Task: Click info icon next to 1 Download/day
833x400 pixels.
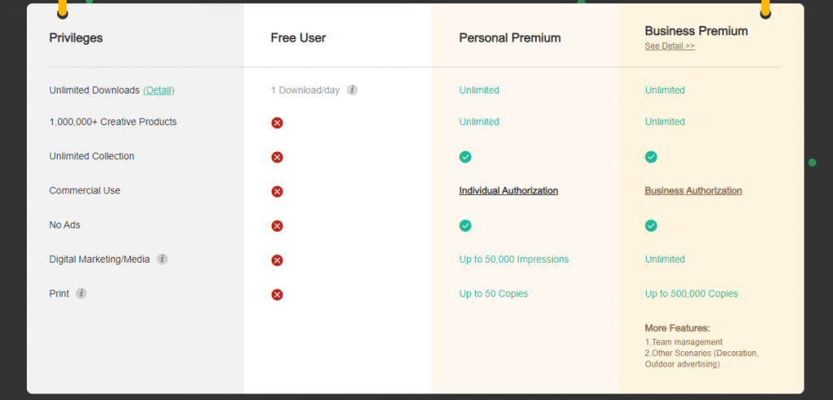Action: (x=352, y=90)
